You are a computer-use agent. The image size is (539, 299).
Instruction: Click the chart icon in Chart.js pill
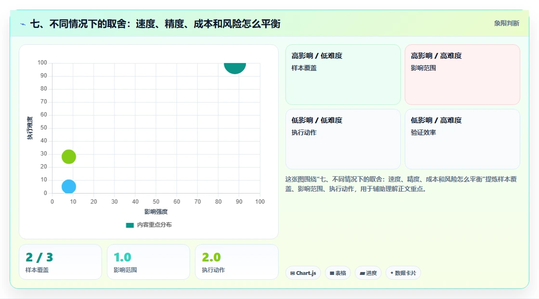click(x=293, y=273)
